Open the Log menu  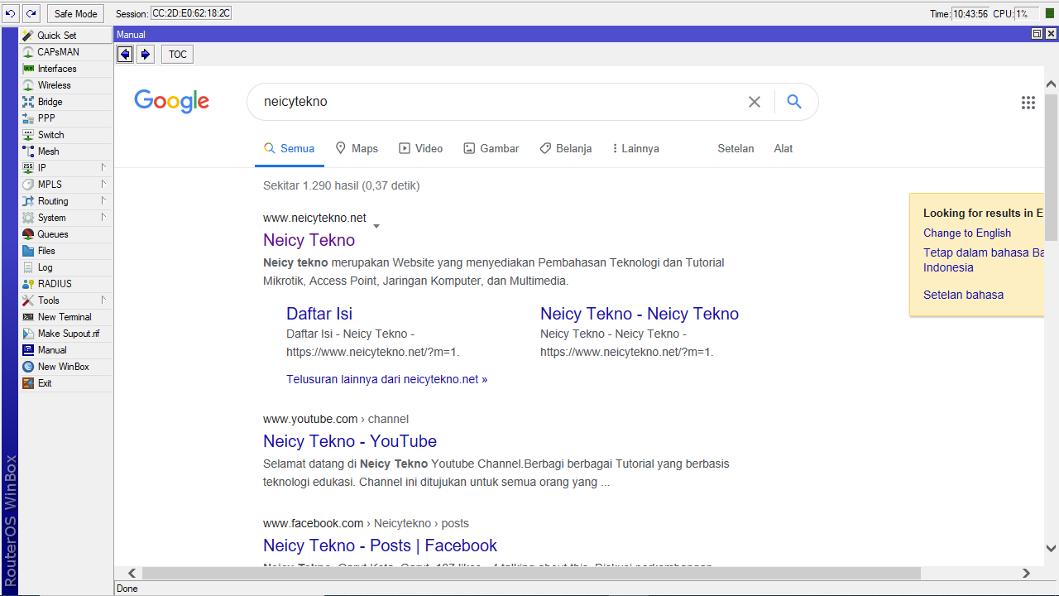66,267
